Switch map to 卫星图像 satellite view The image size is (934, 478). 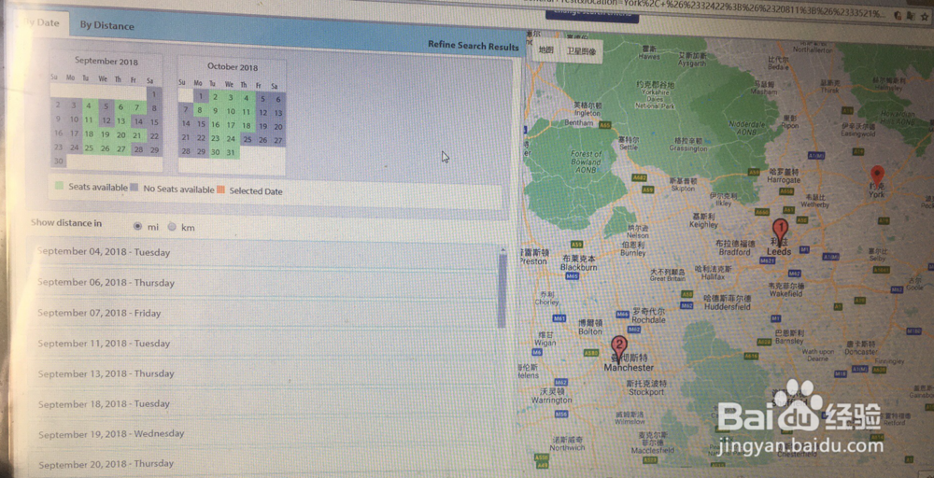coord(581,51)
